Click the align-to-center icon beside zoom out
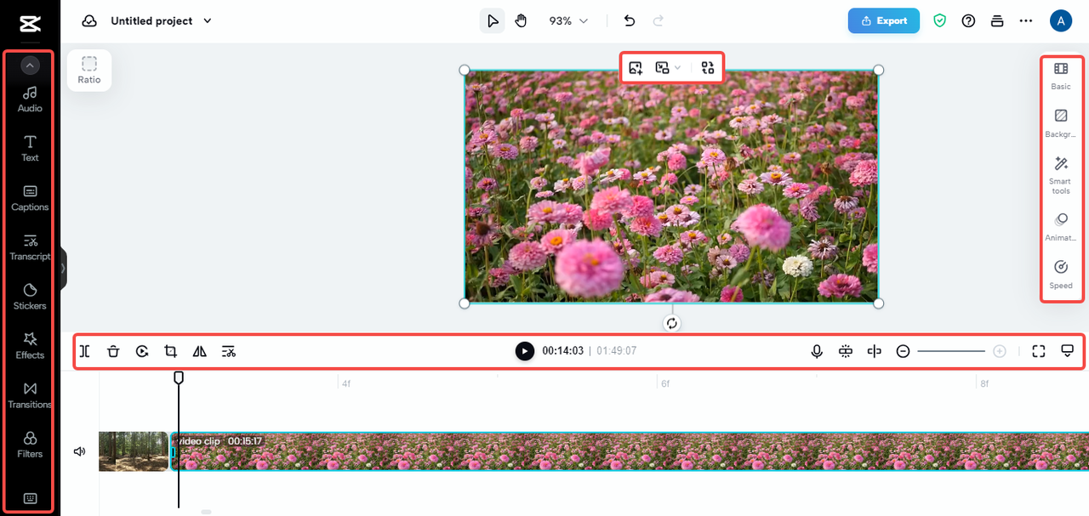The width and height of the screenshot is (1089, 516). click(874, 351)
